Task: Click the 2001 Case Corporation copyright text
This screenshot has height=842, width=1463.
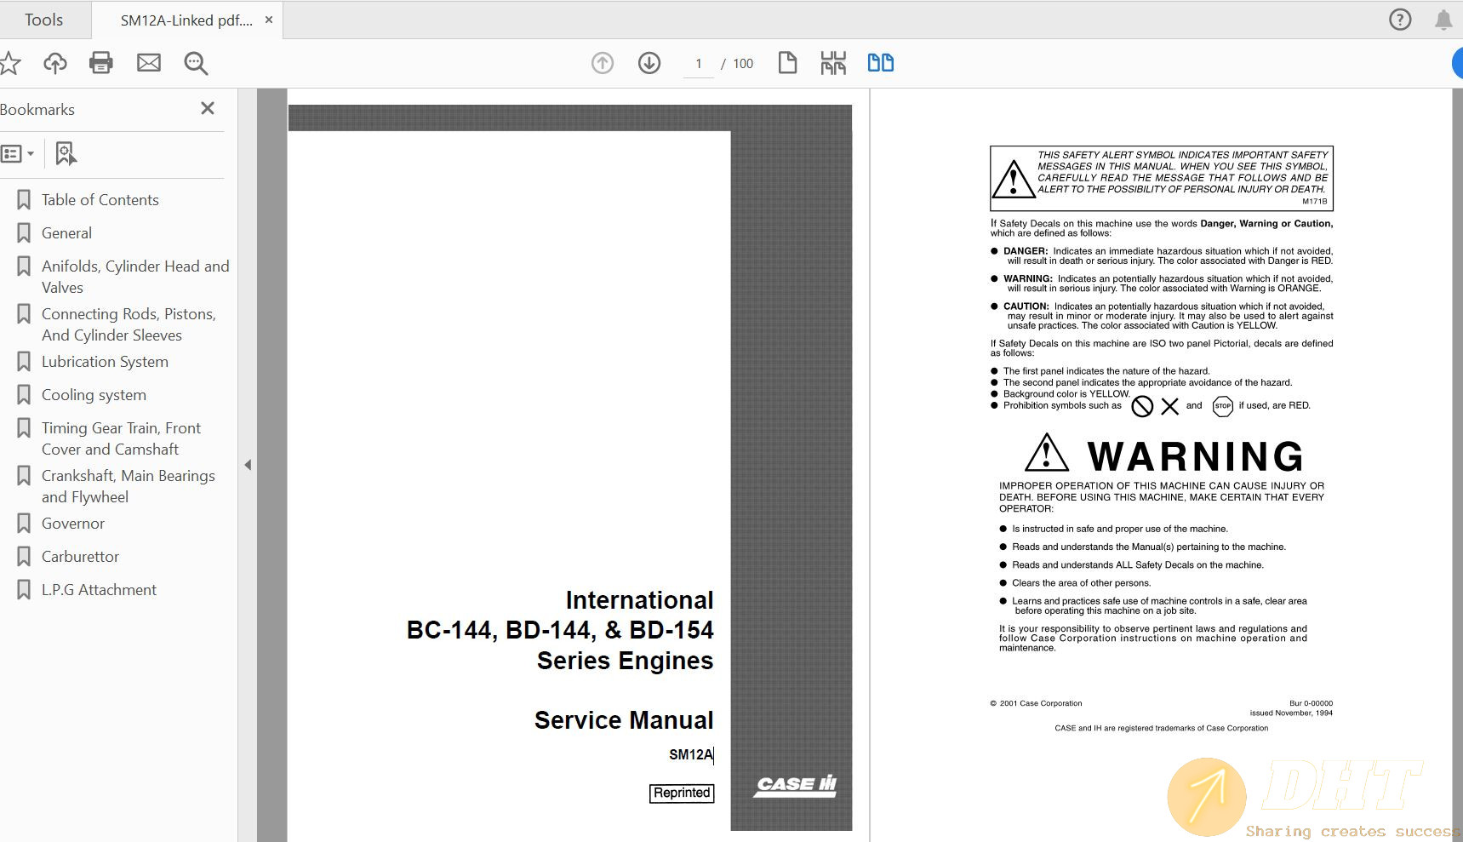Action: pos(1036,703)
